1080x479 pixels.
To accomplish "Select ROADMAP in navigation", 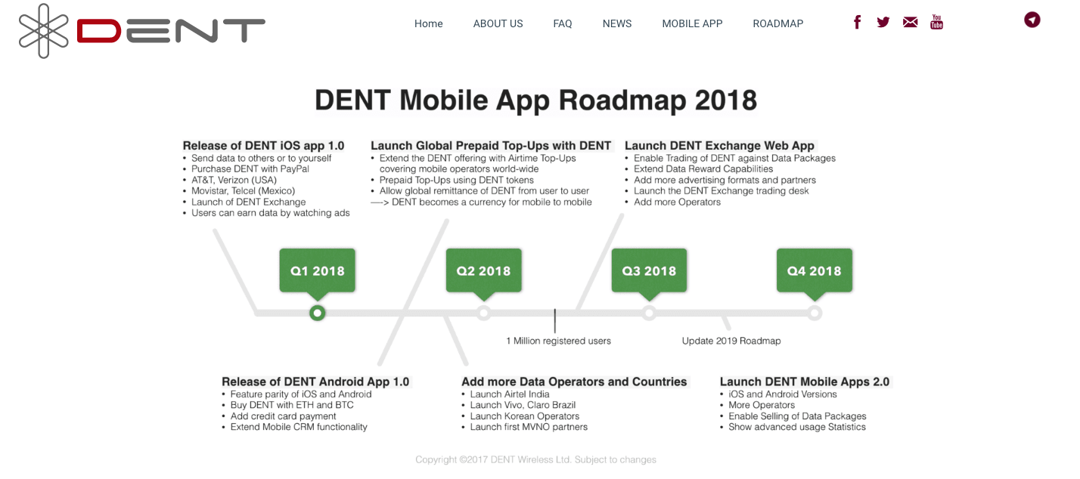I will click(x=778, y=23).
